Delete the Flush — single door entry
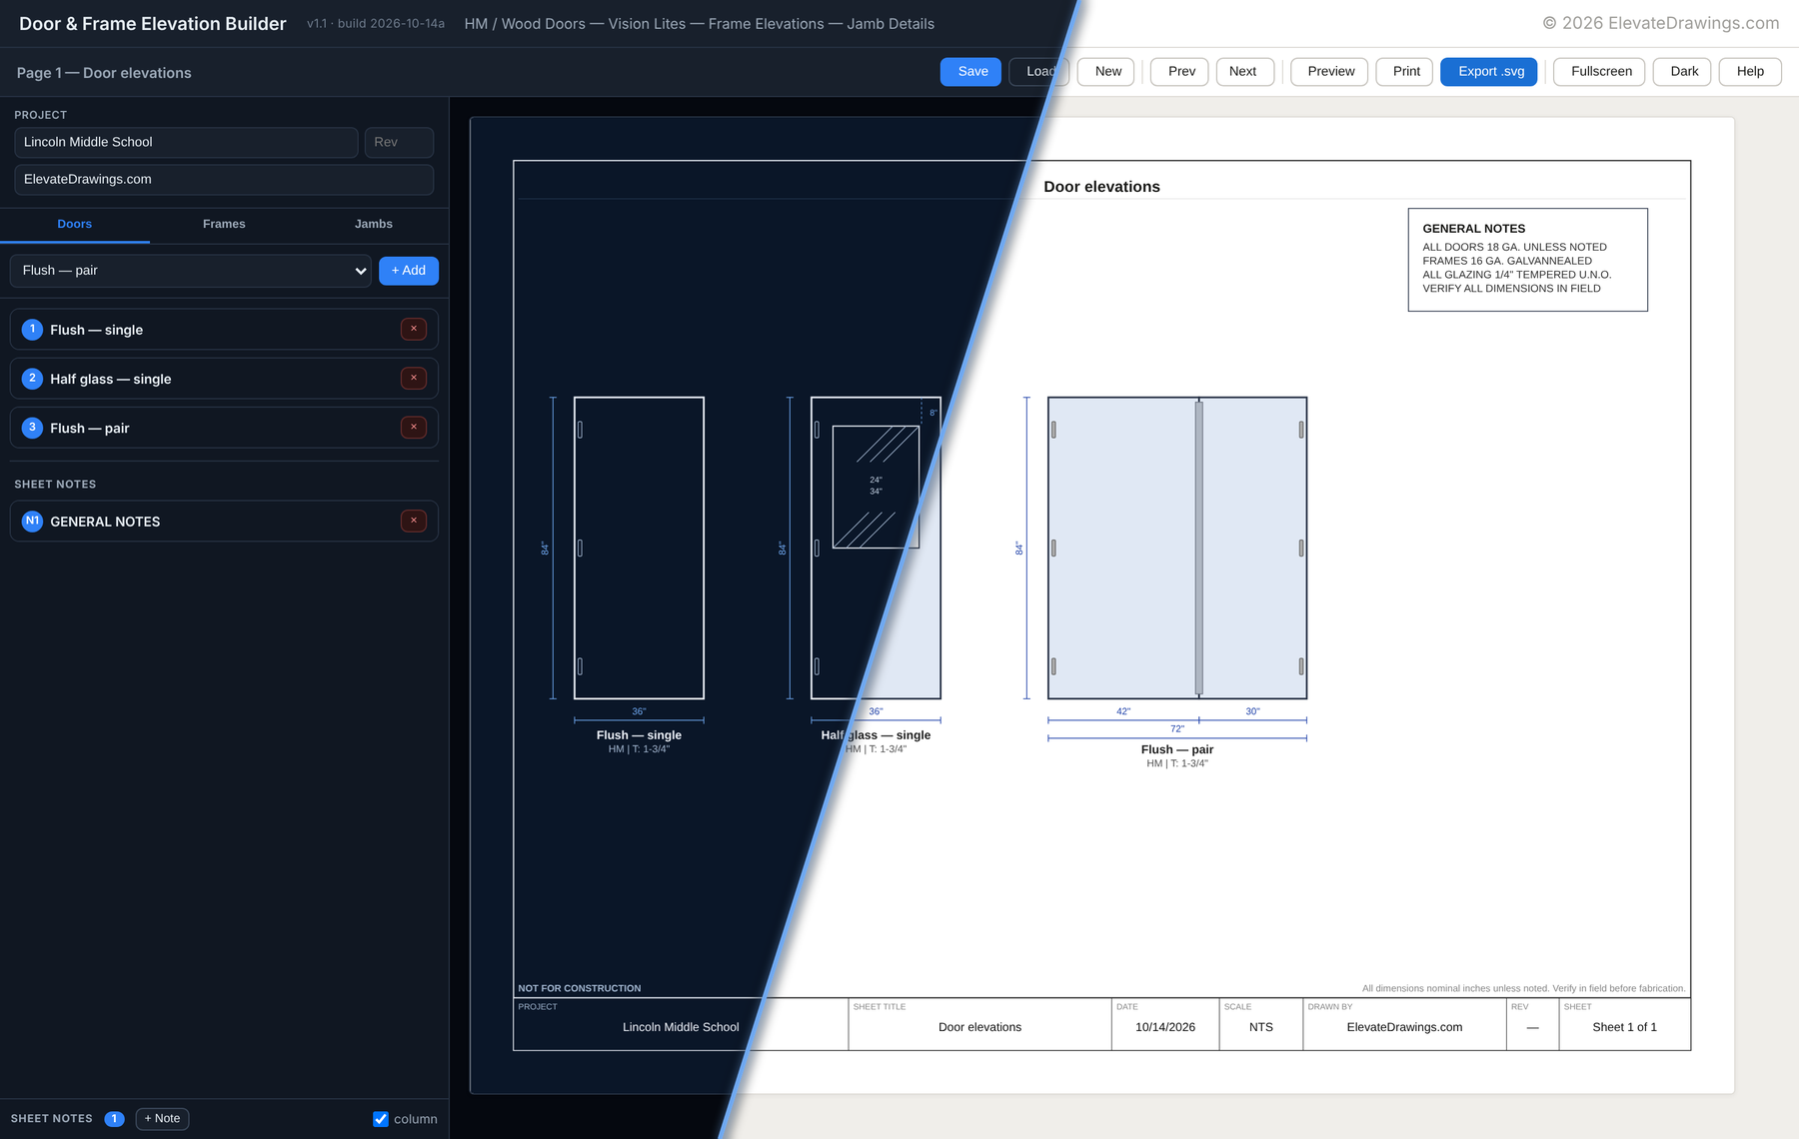 414,329
